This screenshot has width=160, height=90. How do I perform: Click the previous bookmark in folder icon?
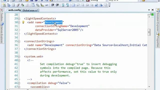tap(87, 5)
